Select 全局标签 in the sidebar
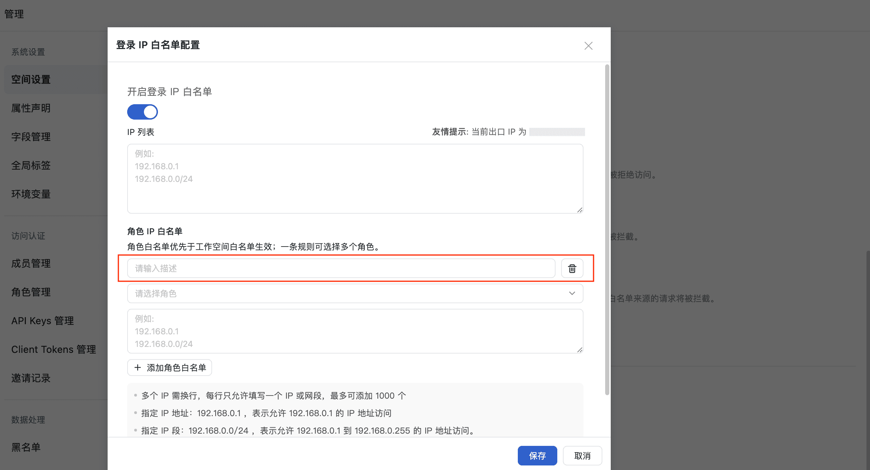This screenshot has width=870, height=470. [x=31, y=166]
